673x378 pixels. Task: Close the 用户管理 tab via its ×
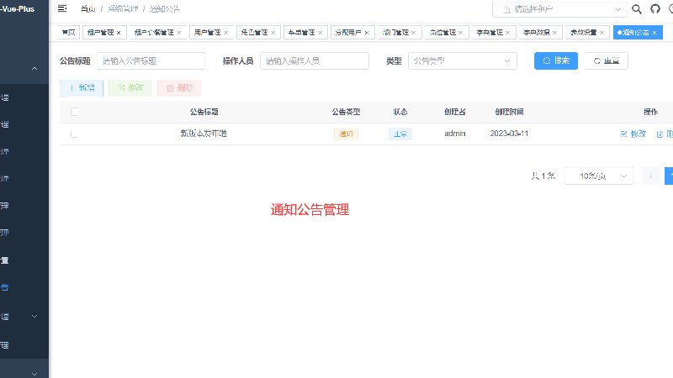pos(225,33)
